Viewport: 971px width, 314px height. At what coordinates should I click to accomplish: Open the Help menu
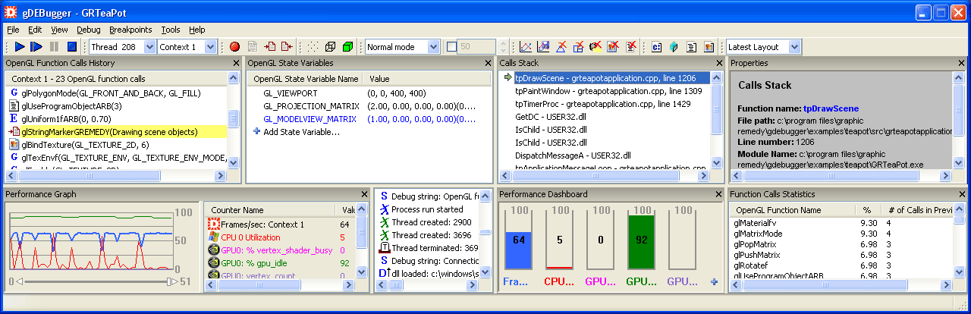click(197, 30)
